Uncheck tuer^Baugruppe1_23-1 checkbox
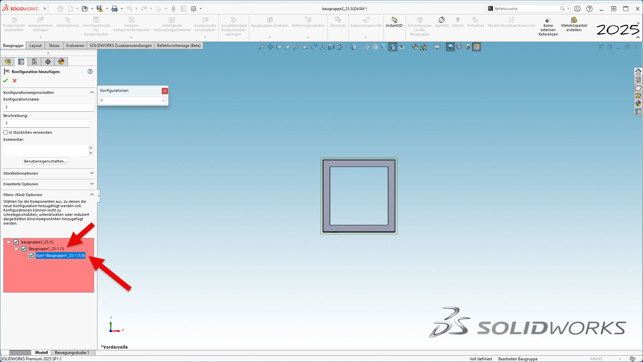Image resolution: width=643 pixels, height=362 pixels. (31, 255)
